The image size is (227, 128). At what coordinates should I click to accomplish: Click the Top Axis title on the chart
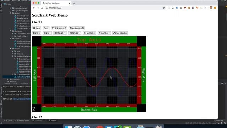click(x=89, y=39)
